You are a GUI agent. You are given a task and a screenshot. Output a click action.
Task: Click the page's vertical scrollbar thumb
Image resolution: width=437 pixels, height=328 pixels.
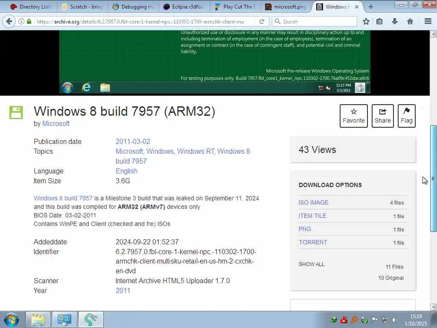[x=433, y=179]
